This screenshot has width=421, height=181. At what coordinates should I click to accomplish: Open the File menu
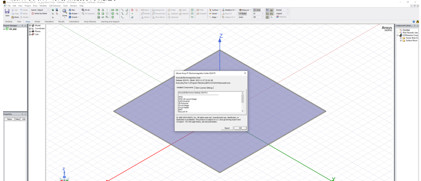pyautogui.click(x=9, y=6)
